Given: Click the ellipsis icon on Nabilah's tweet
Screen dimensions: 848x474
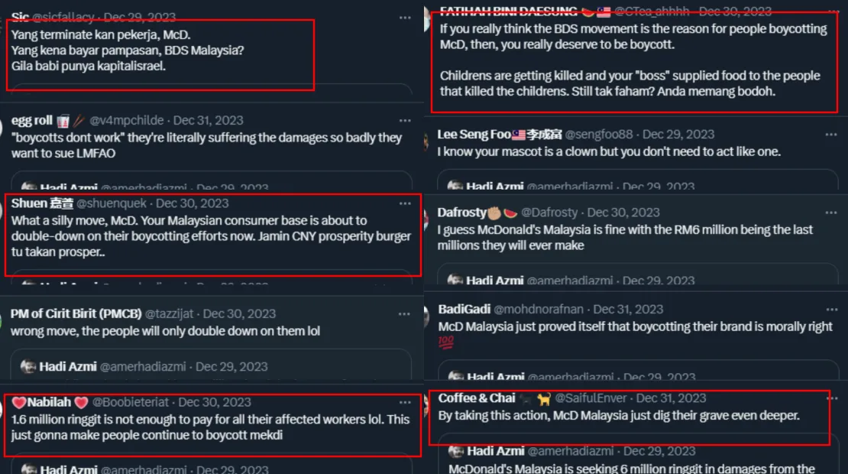Looking at the screenshot, I should [406, 403].
